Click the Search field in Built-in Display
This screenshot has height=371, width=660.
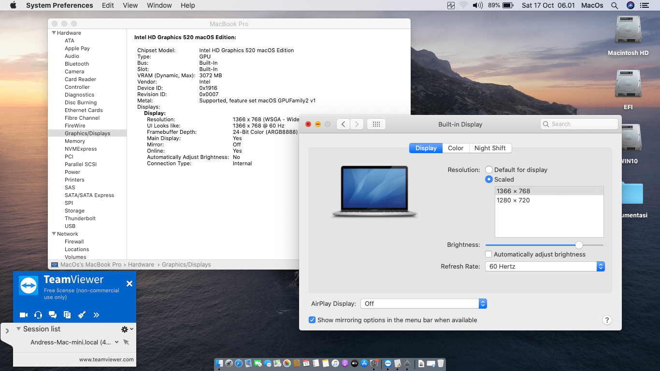coord(579,124)
